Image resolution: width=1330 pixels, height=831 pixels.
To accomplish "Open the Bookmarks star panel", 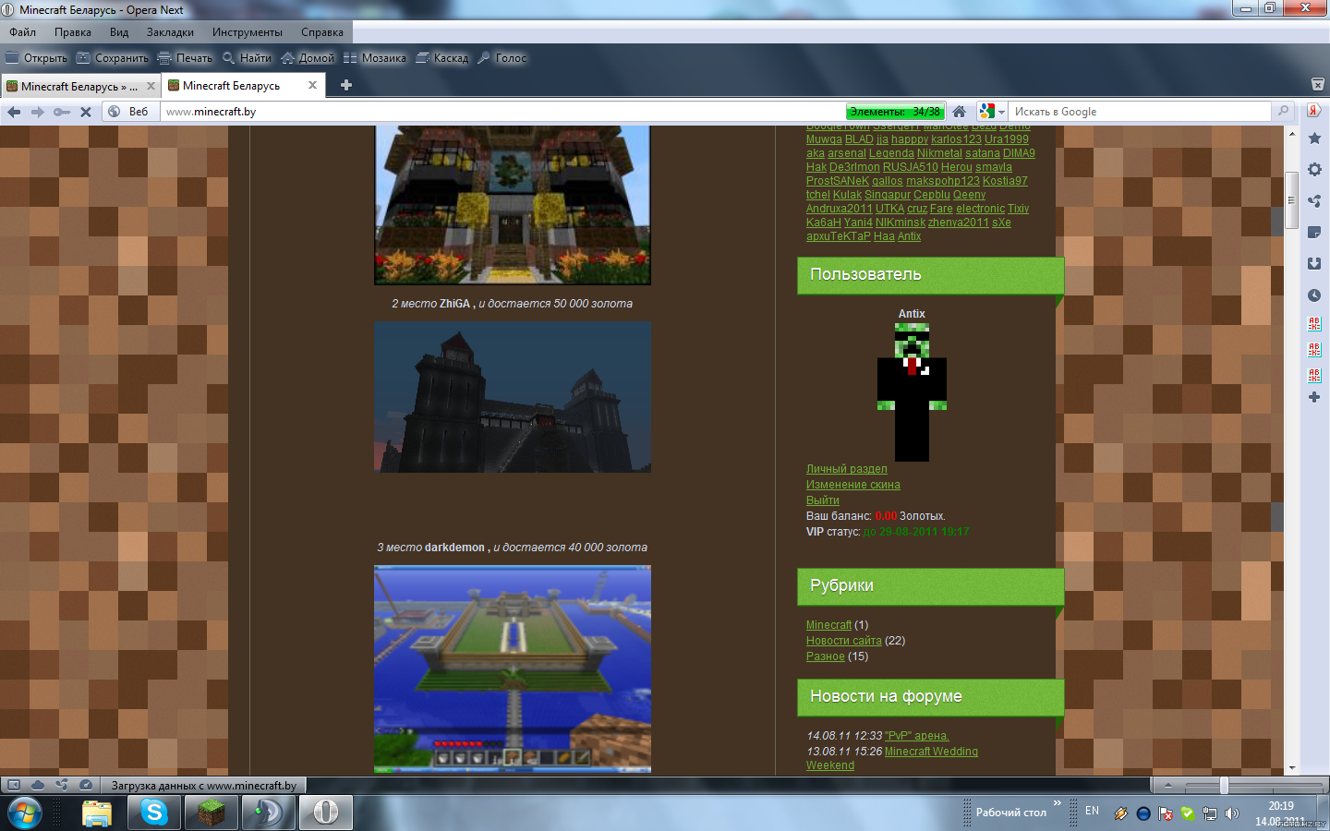I will [x=1314, y=138].
